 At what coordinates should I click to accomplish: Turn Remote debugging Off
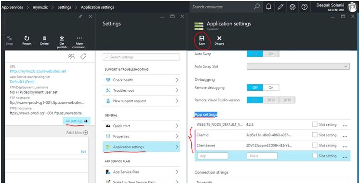click(x=255, y=87)
